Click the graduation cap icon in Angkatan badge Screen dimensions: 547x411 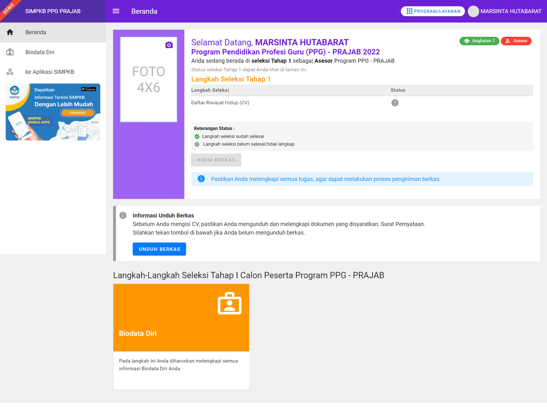tap(467, 41)
